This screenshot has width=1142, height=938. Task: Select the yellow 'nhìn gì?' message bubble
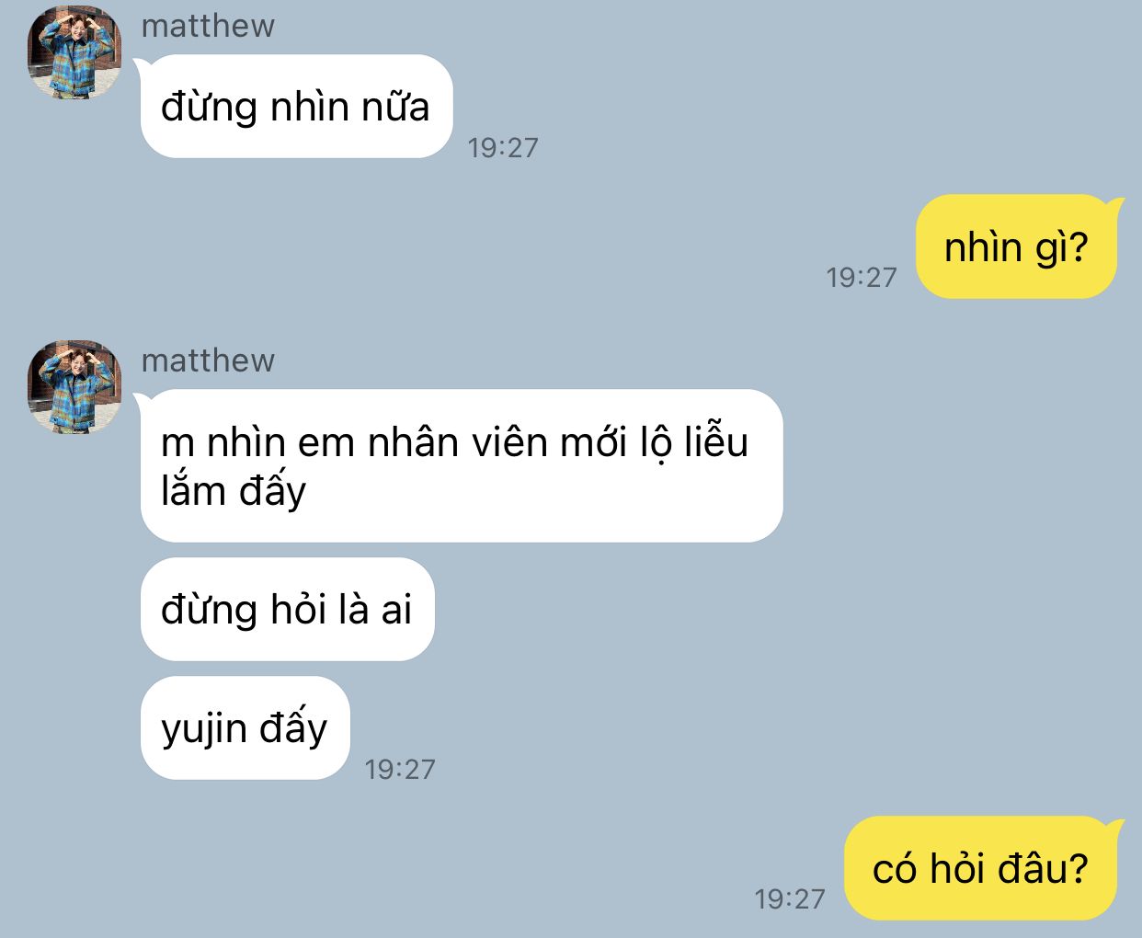[x=1016, y=246]
